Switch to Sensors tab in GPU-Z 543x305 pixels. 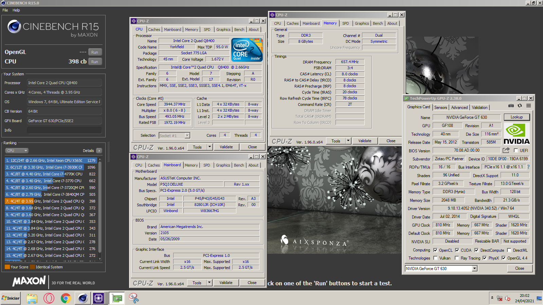440,108
